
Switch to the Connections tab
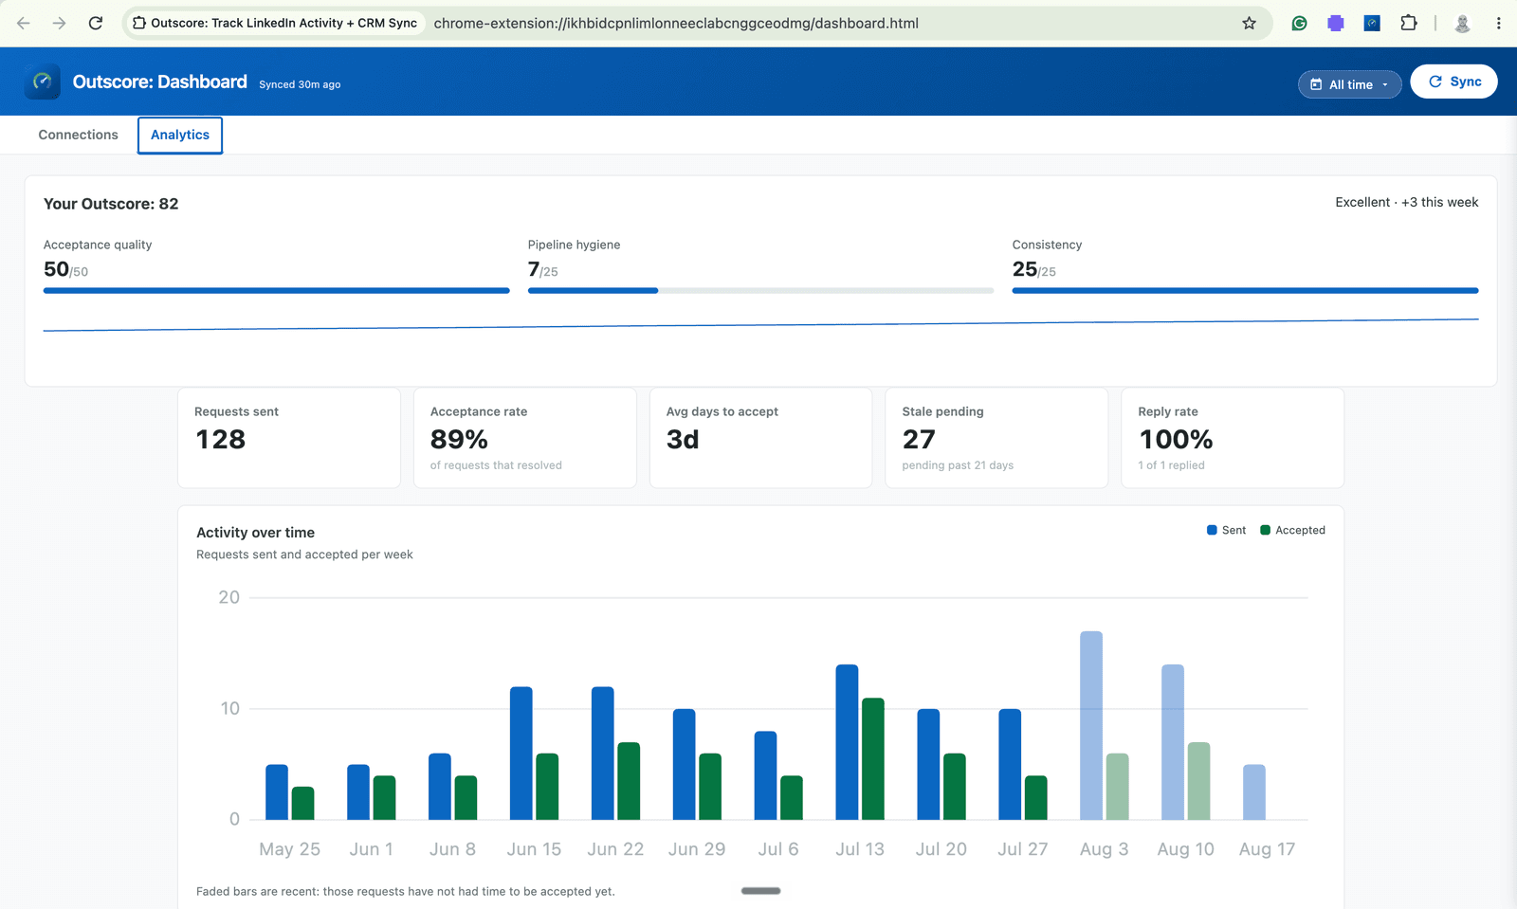point(78,135)
